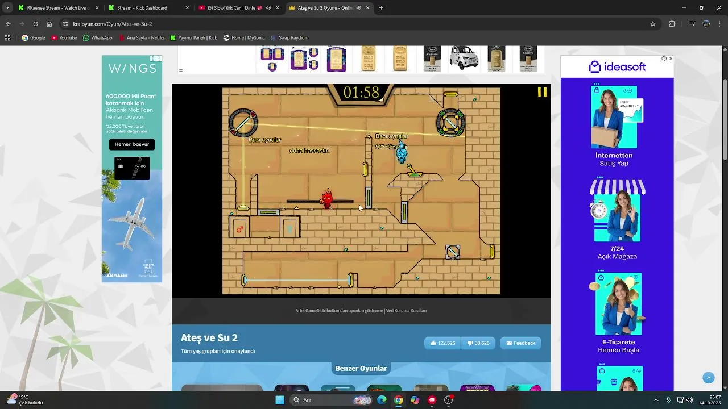Reload the current page
Screen dimensions: 728x409
click(x=35, y=24)
